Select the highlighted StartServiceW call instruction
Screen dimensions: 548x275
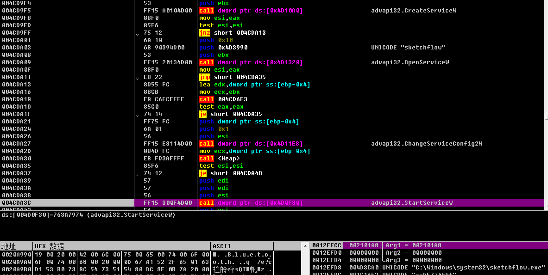click(251, 203)
